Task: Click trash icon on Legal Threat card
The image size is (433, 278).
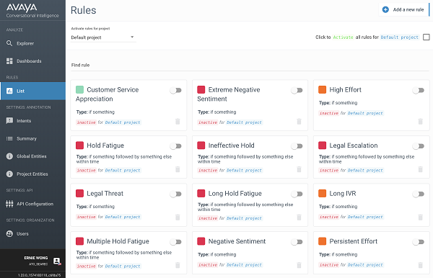Action: point(178,218)
